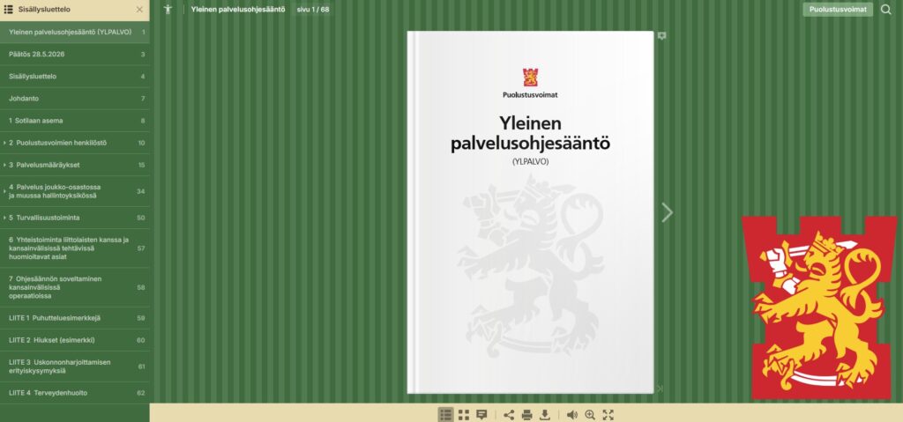Open '1 Sotilaan asema' chapter
The image size is (903, 422).
tap(75, 121)
